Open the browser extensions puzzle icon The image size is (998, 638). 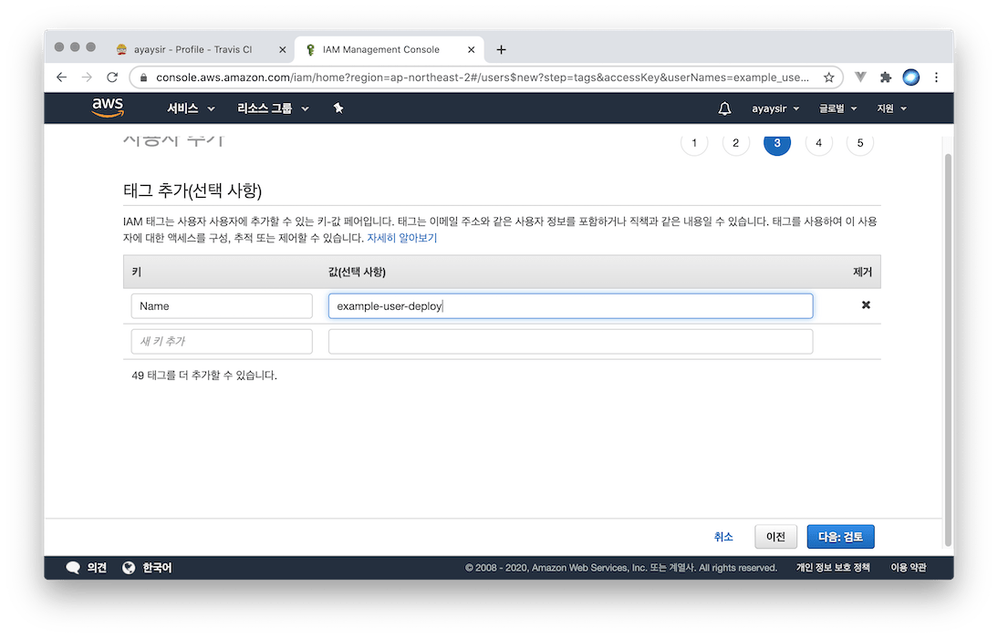885,77
